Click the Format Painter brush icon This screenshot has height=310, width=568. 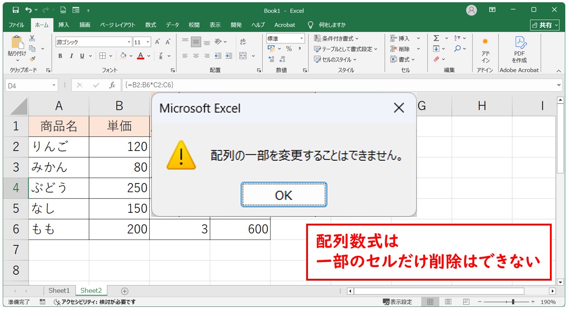tap(32, 58)
